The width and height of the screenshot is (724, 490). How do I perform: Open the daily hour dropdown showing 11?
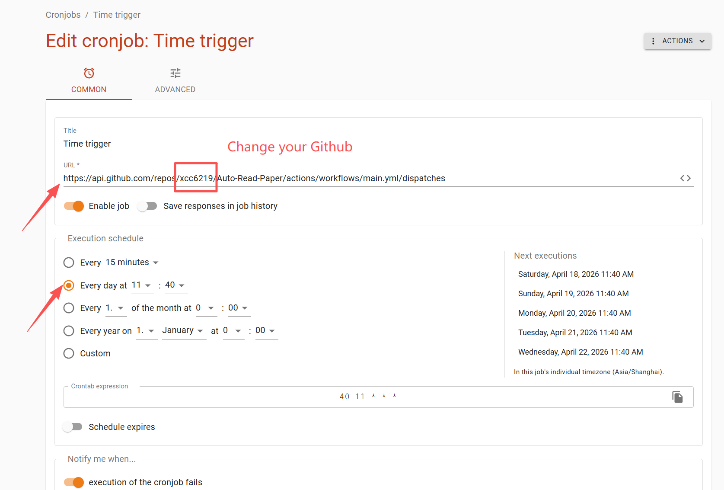(x=142, y=285)
